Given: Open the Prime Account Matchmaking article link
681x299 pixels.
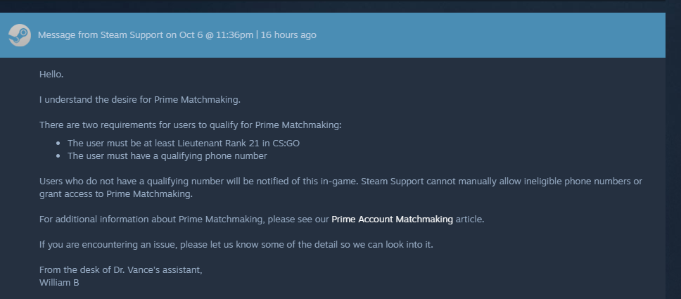Looking at the screenshot, I should [392, 219].
